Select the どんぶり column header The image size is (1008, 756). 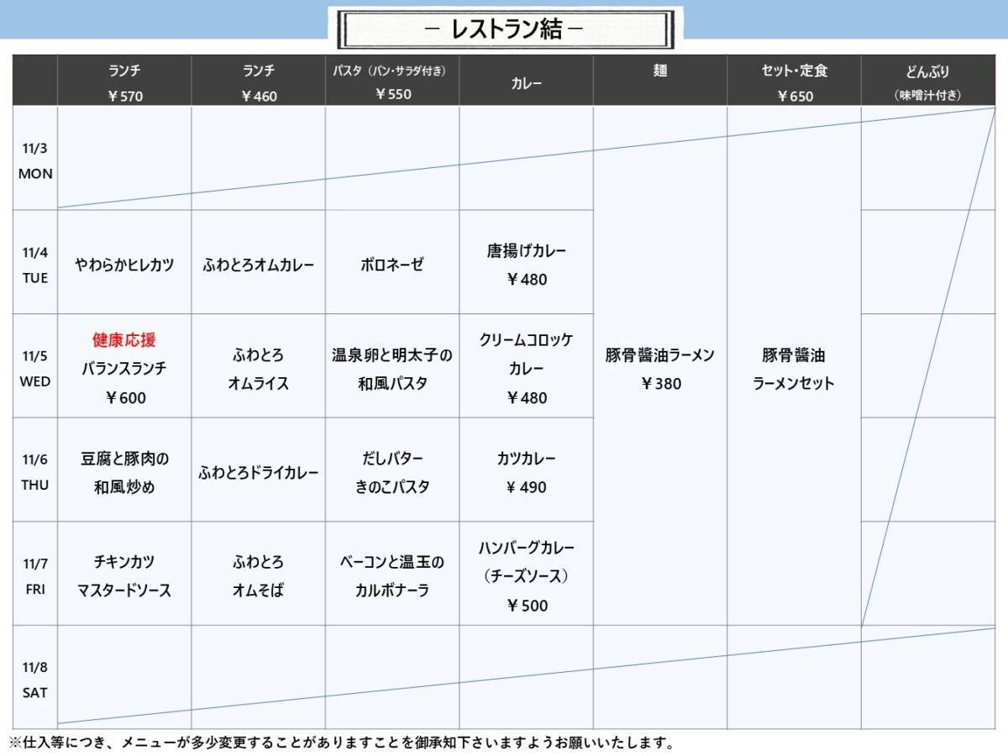[x=927, y=81]
